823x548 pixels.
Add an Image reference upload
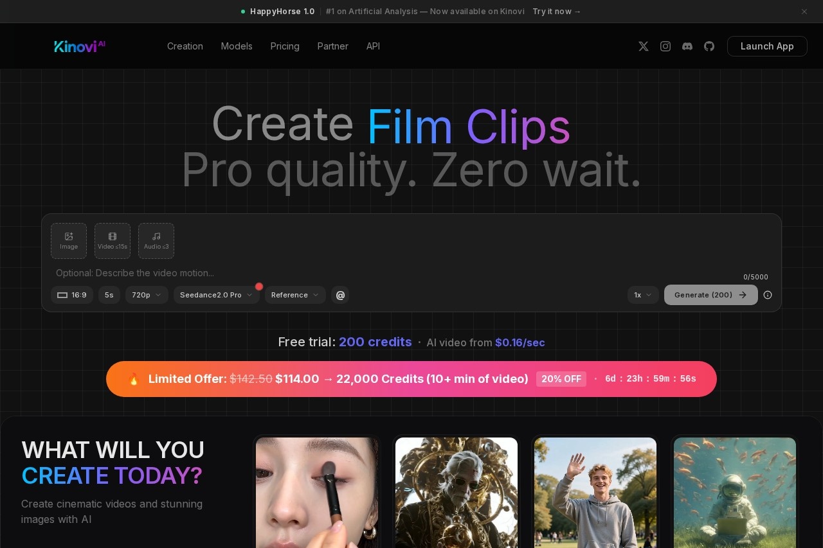[x=69, y=241]
